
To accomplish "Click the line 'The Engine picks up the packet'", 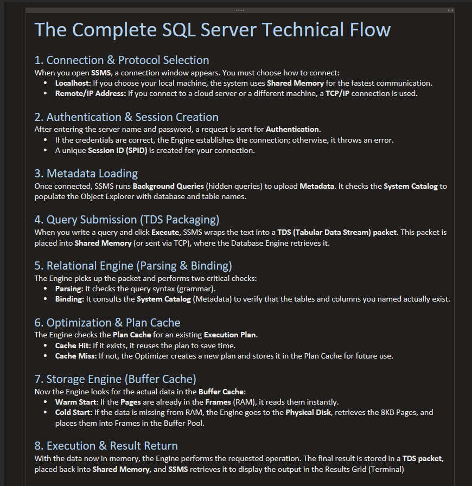I will click(x=145, y=278).
